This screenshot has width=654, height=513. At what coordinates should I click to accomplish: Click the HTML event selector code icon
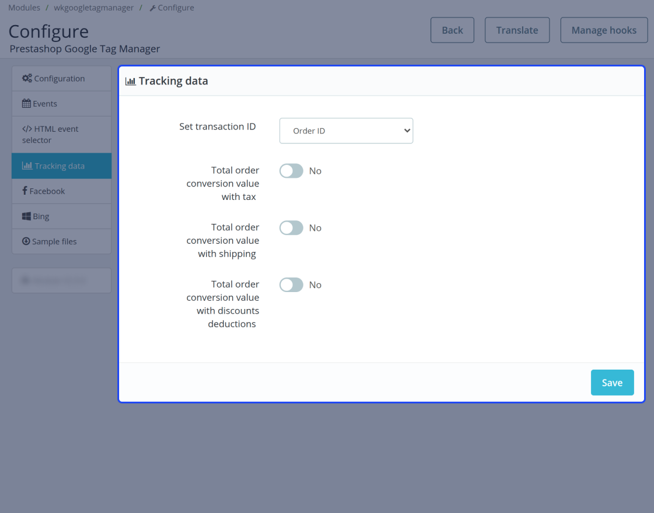point(27,129)
